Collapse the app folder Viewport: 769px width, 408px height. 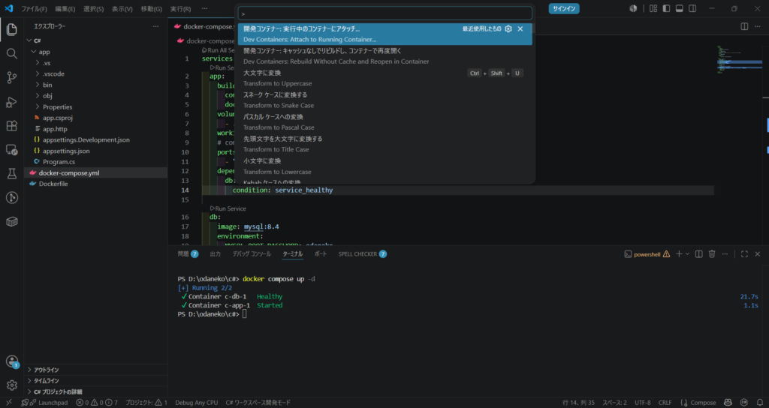pos(33,52)
